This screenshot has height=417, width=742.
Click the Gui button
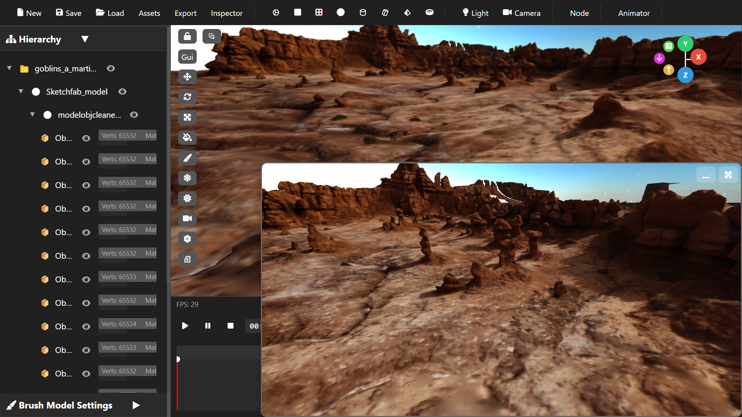187,57
